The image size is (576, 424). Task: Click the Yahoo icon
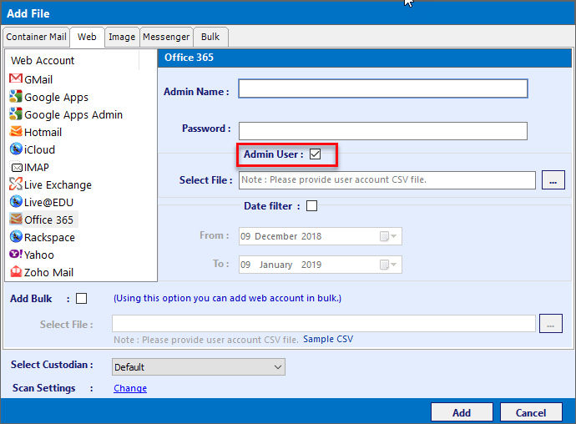16,254
